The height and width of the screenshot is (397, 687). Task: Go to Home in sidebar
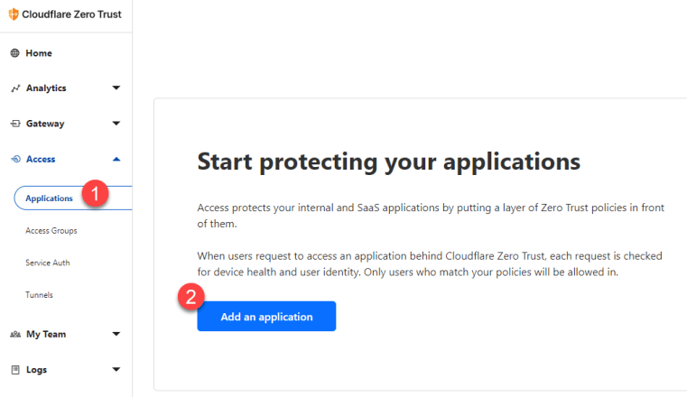[39, 53]
